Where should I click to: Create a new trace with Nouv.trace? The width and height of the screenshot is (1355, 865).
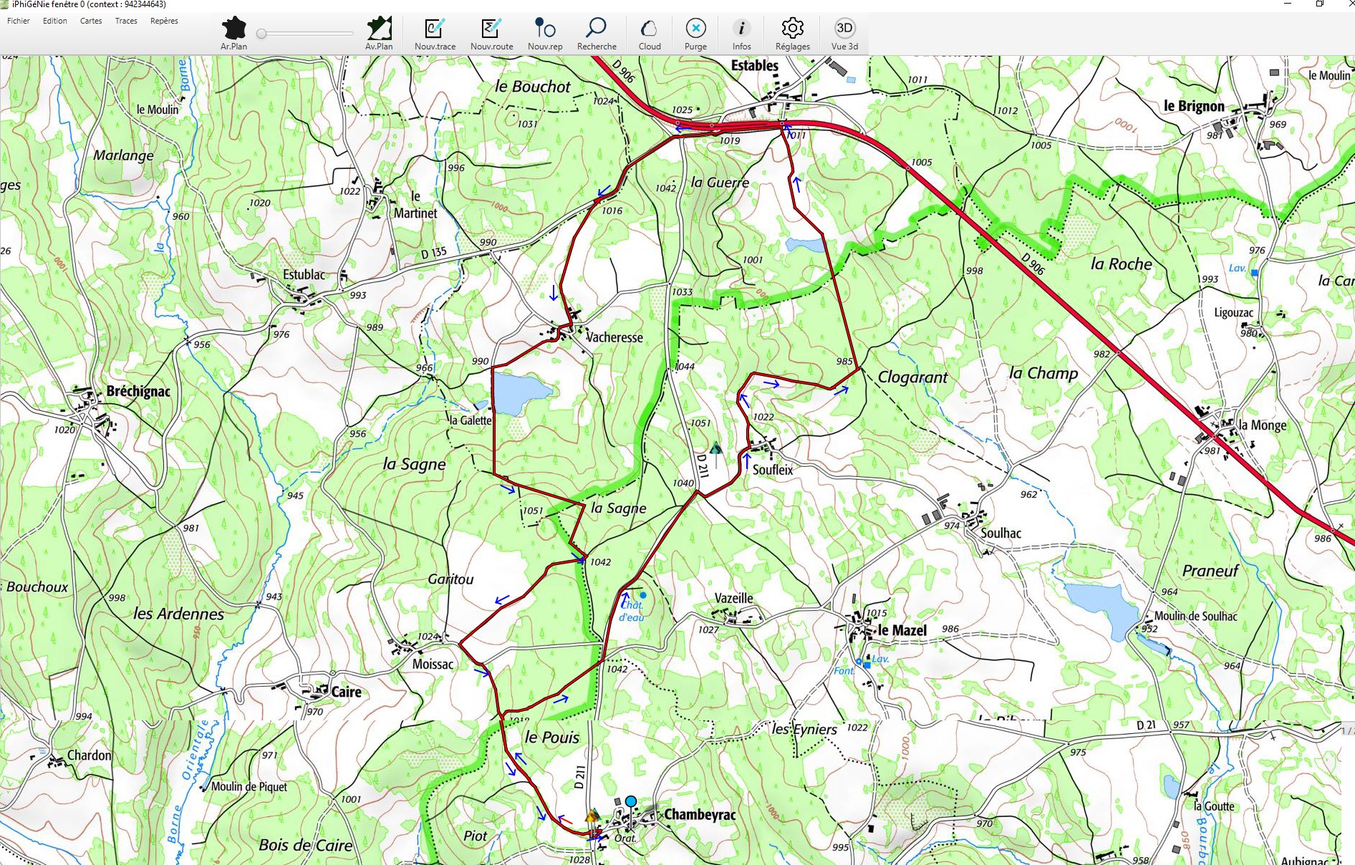435,29
